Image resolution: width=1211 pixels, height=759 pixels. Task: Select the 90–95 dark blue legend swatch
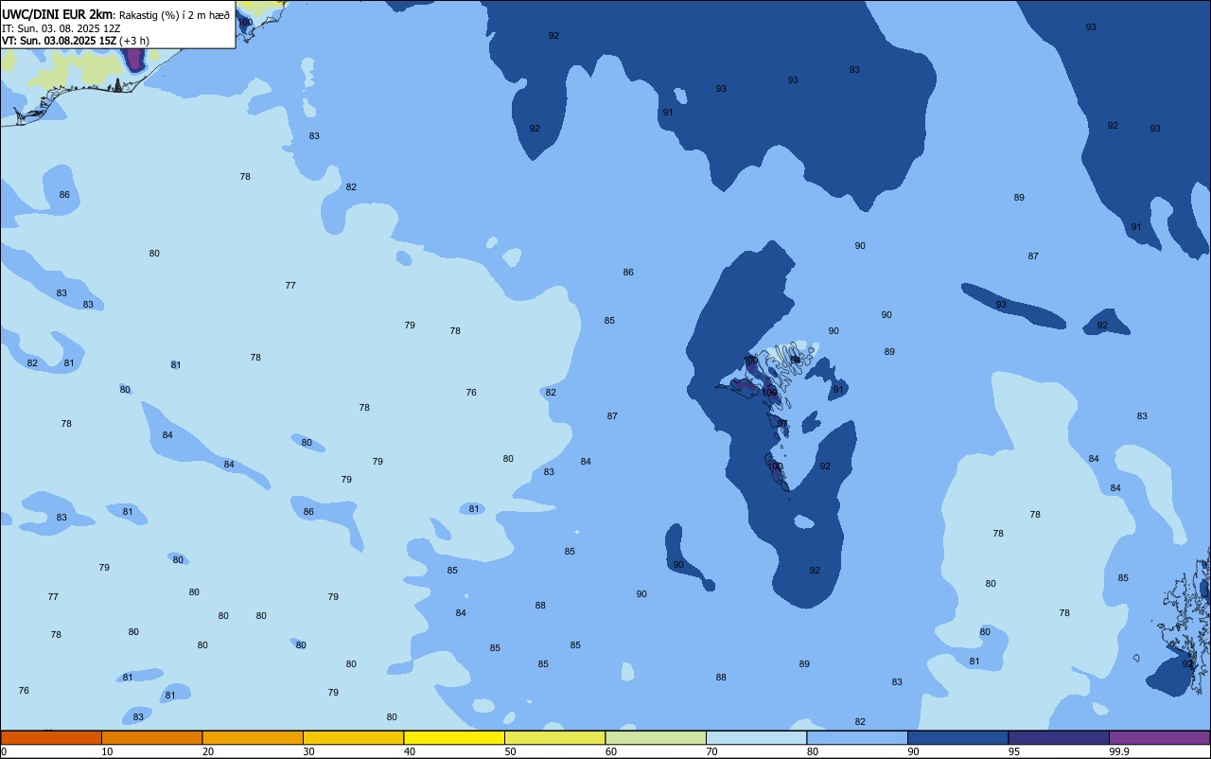pyautogui.click(x=957, y=737)
